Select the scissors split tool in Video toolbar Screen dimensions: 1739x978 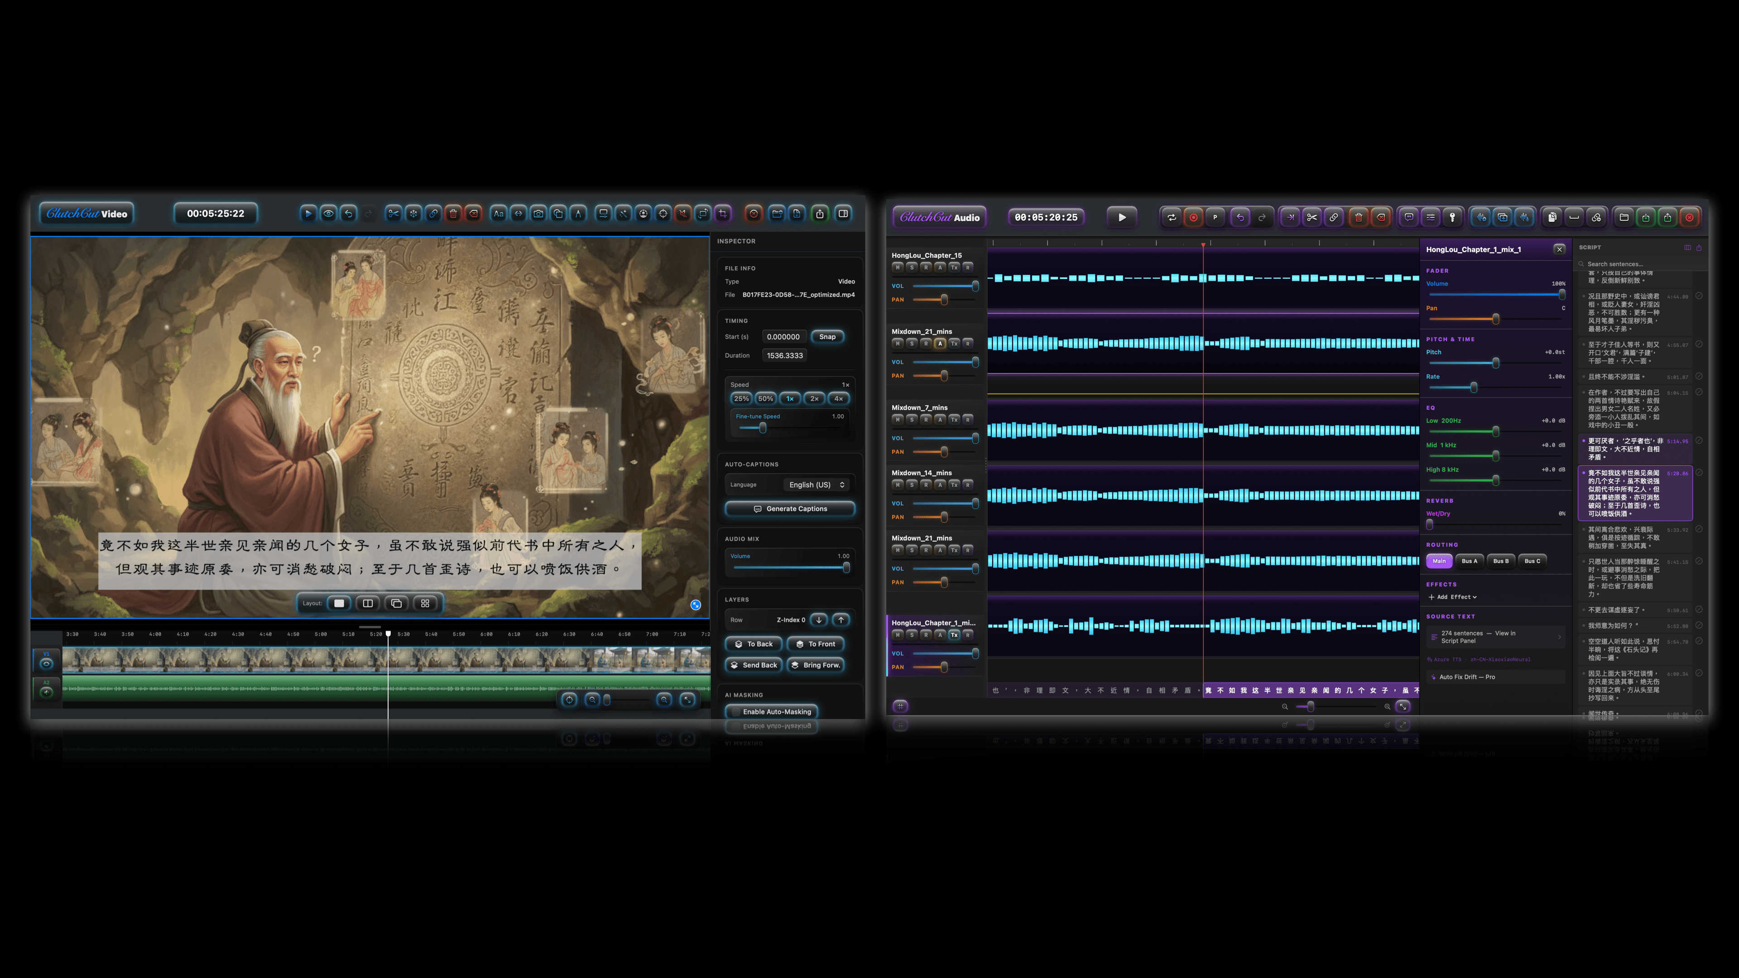pyautogui.click(x=394, y=214)
